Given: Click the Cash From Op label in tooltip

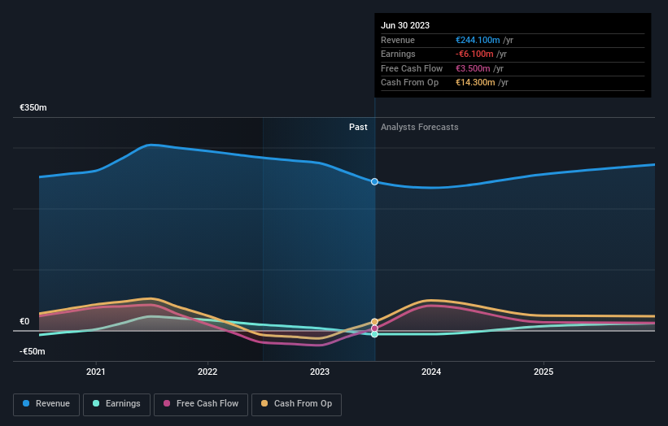Looking at the screenshot, I should coord(409,83).
